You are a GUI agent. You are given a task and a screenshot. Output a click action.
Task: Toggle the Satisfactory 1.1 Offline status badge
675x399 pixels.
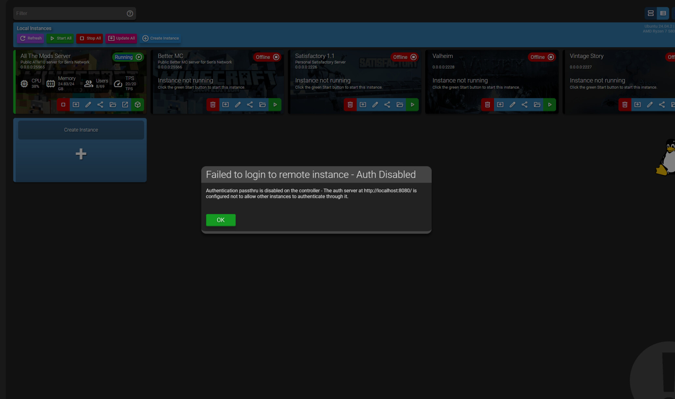[x=404, y=57]
